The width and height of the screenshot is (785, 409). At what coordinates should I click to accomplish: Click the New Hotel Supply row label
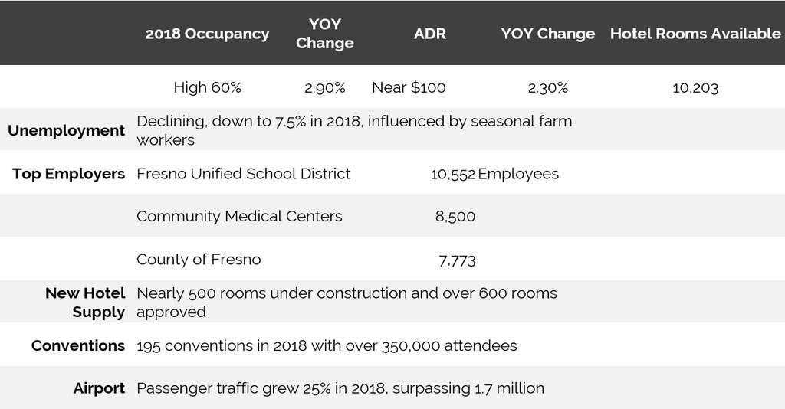click(84, 303)
